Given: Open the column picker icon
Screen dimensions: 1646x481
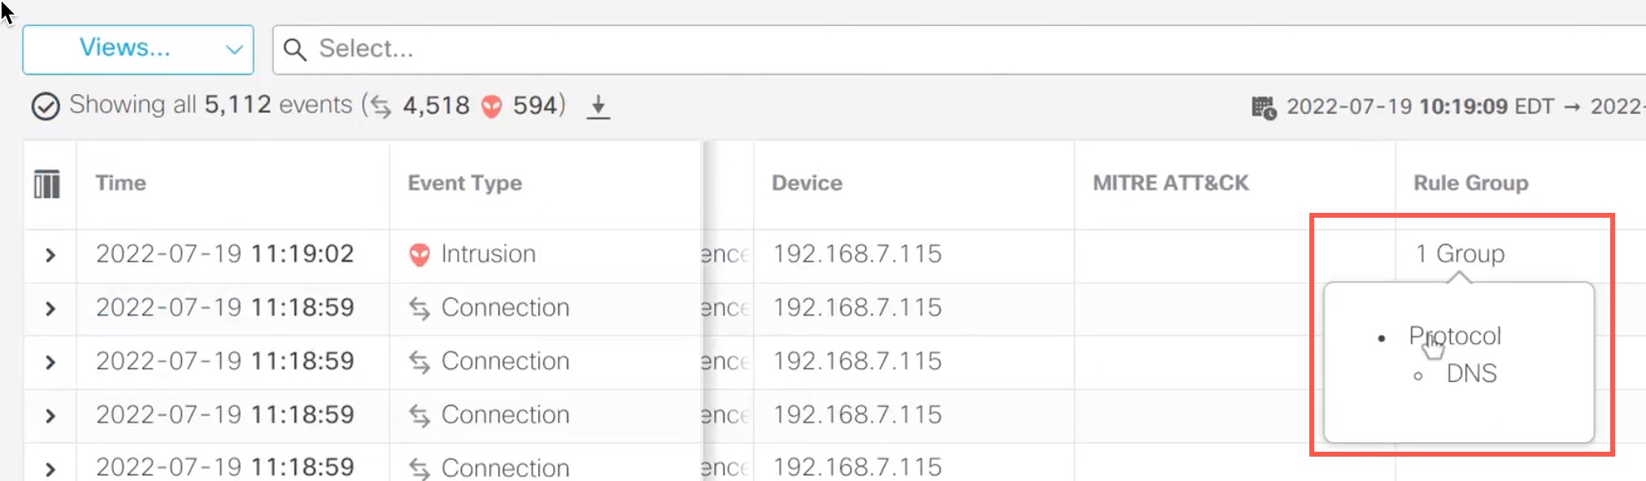Looking at the screenshot, I should pyautogui.click(x=47, y=184).
